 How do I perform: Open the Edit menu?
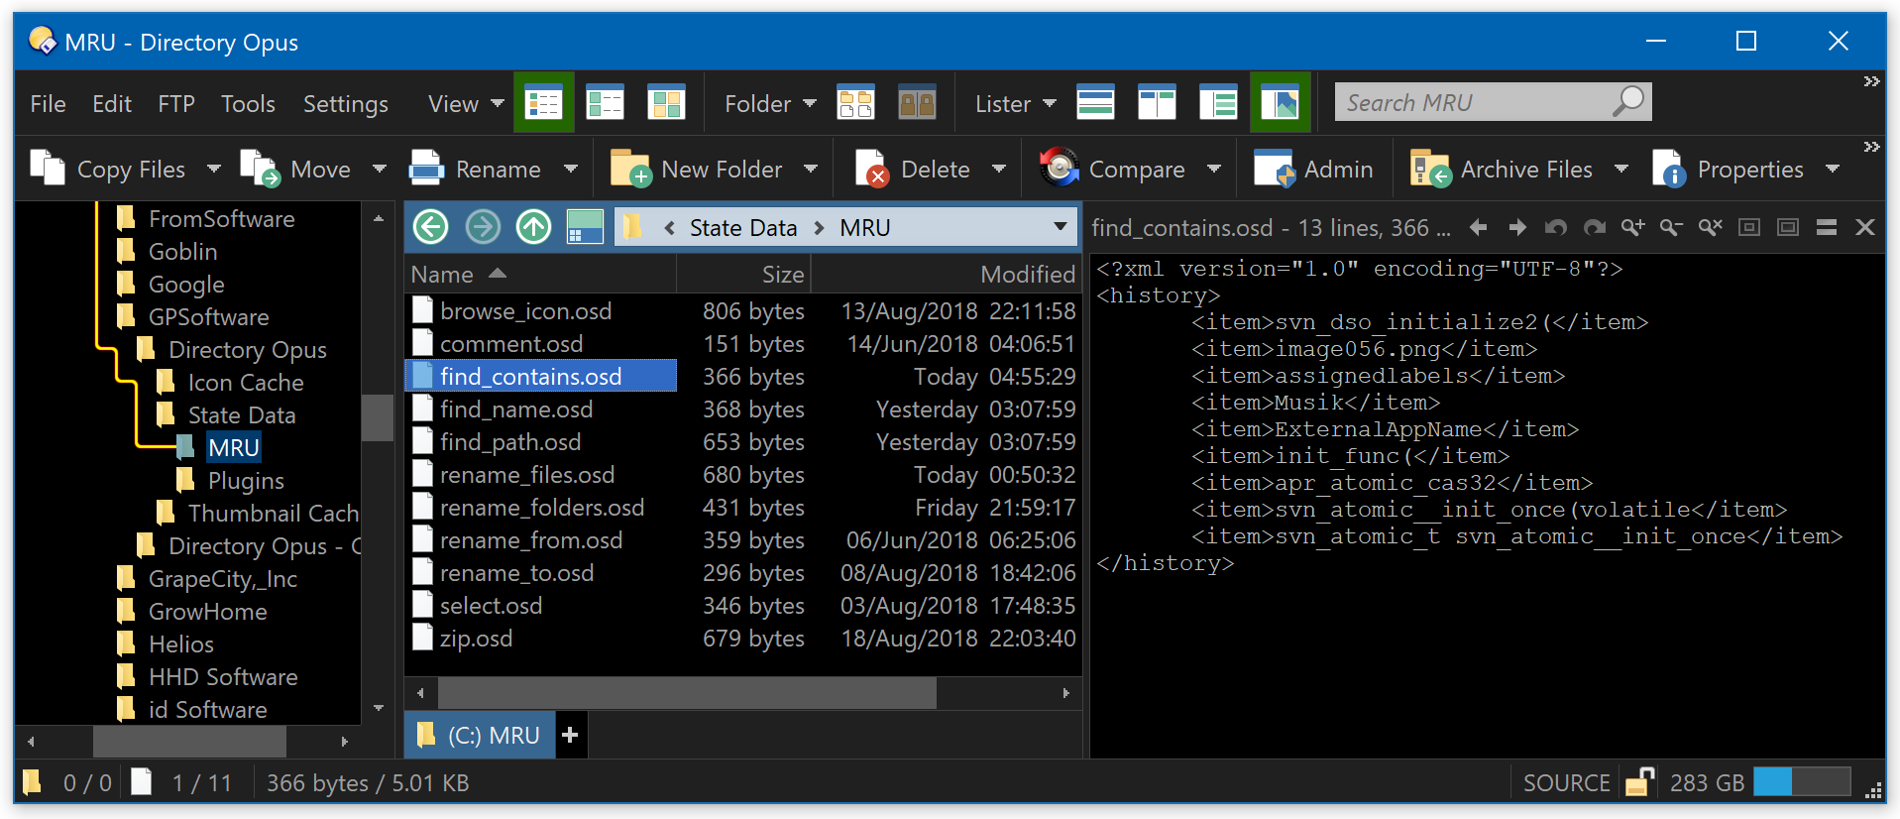(112, 104)
